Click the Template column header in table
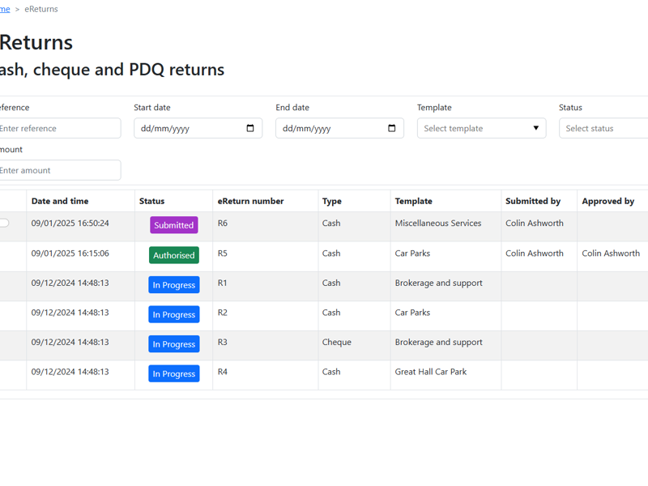The height and width of the screenshot is (486, 648). point(413,201)
